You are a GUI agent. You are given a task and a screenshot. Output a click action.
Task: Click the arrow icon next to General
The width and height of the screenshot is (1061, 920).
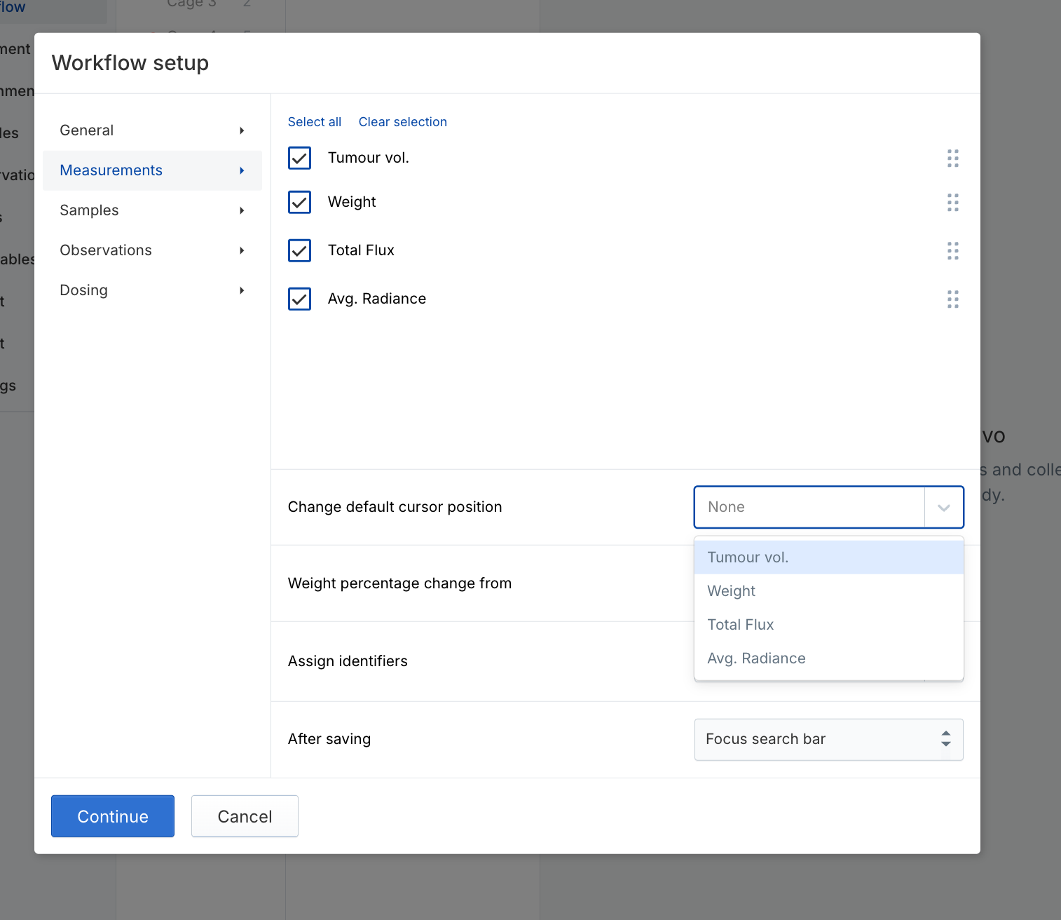242,130
